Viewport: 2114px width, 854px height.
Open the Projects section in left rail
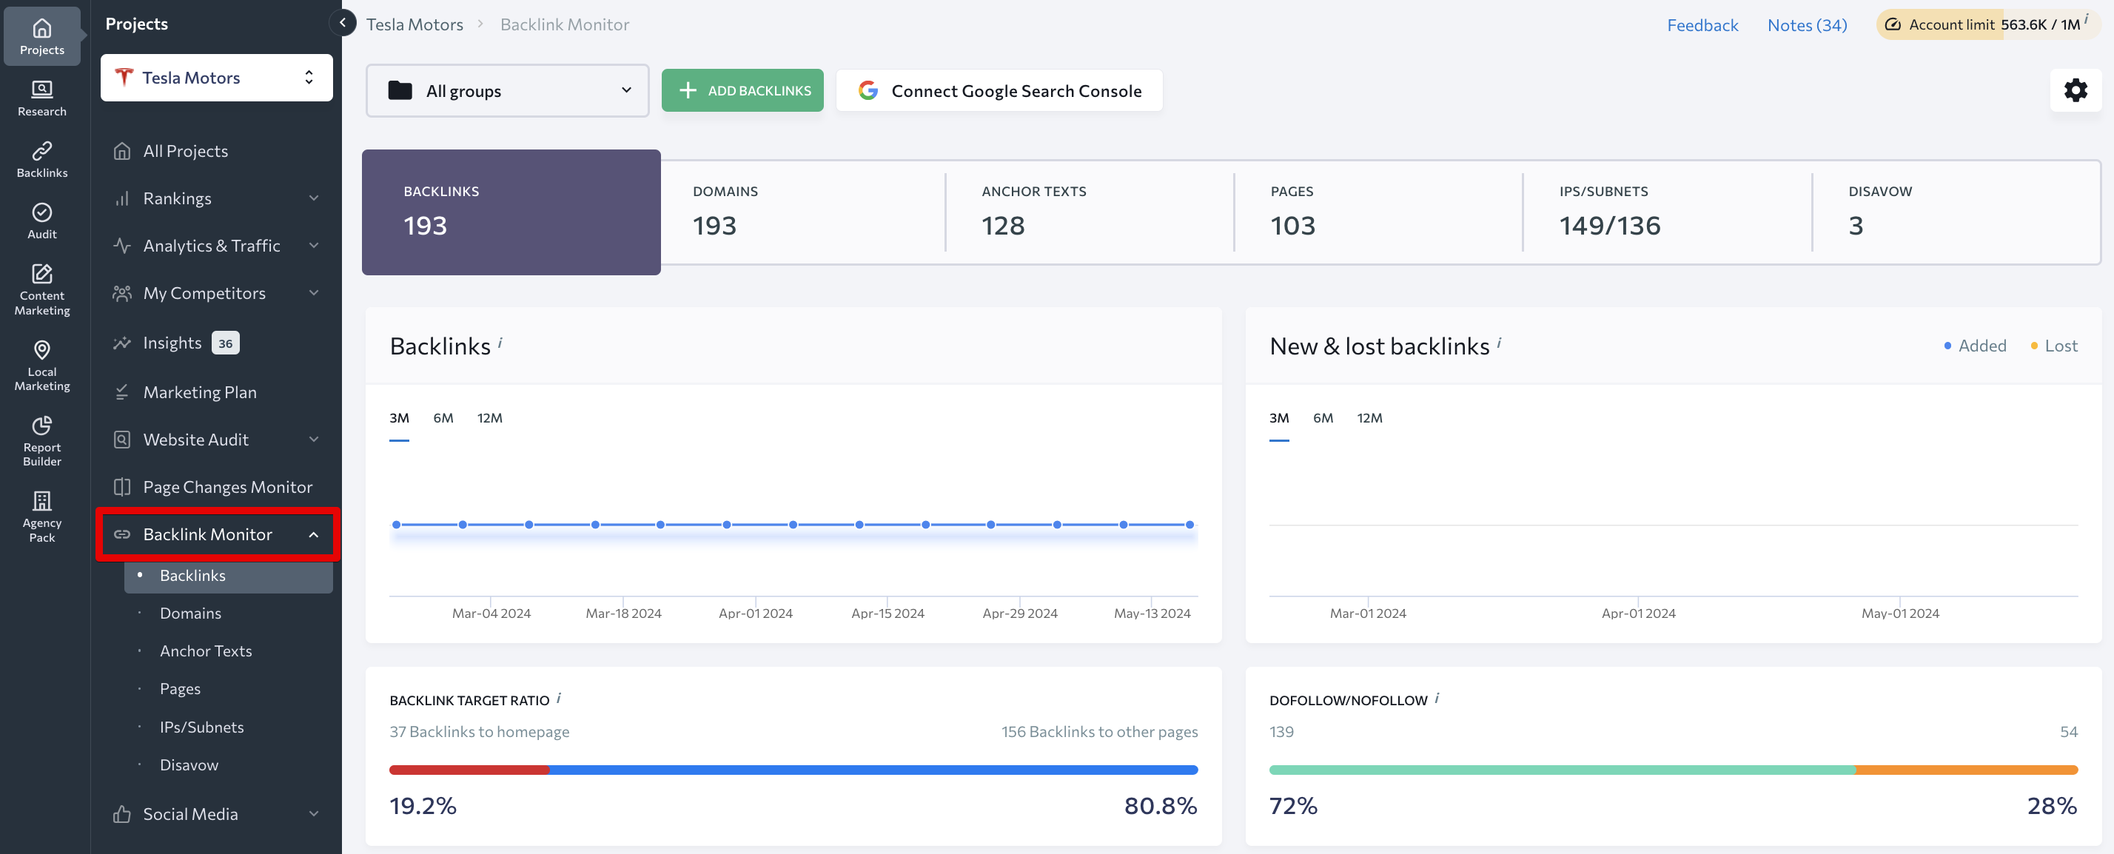point(42,36)
